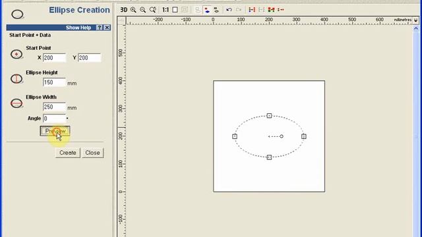Click the Preview button
The width and height of the screenshot is (422, 237).
click(x=55, y=131)
